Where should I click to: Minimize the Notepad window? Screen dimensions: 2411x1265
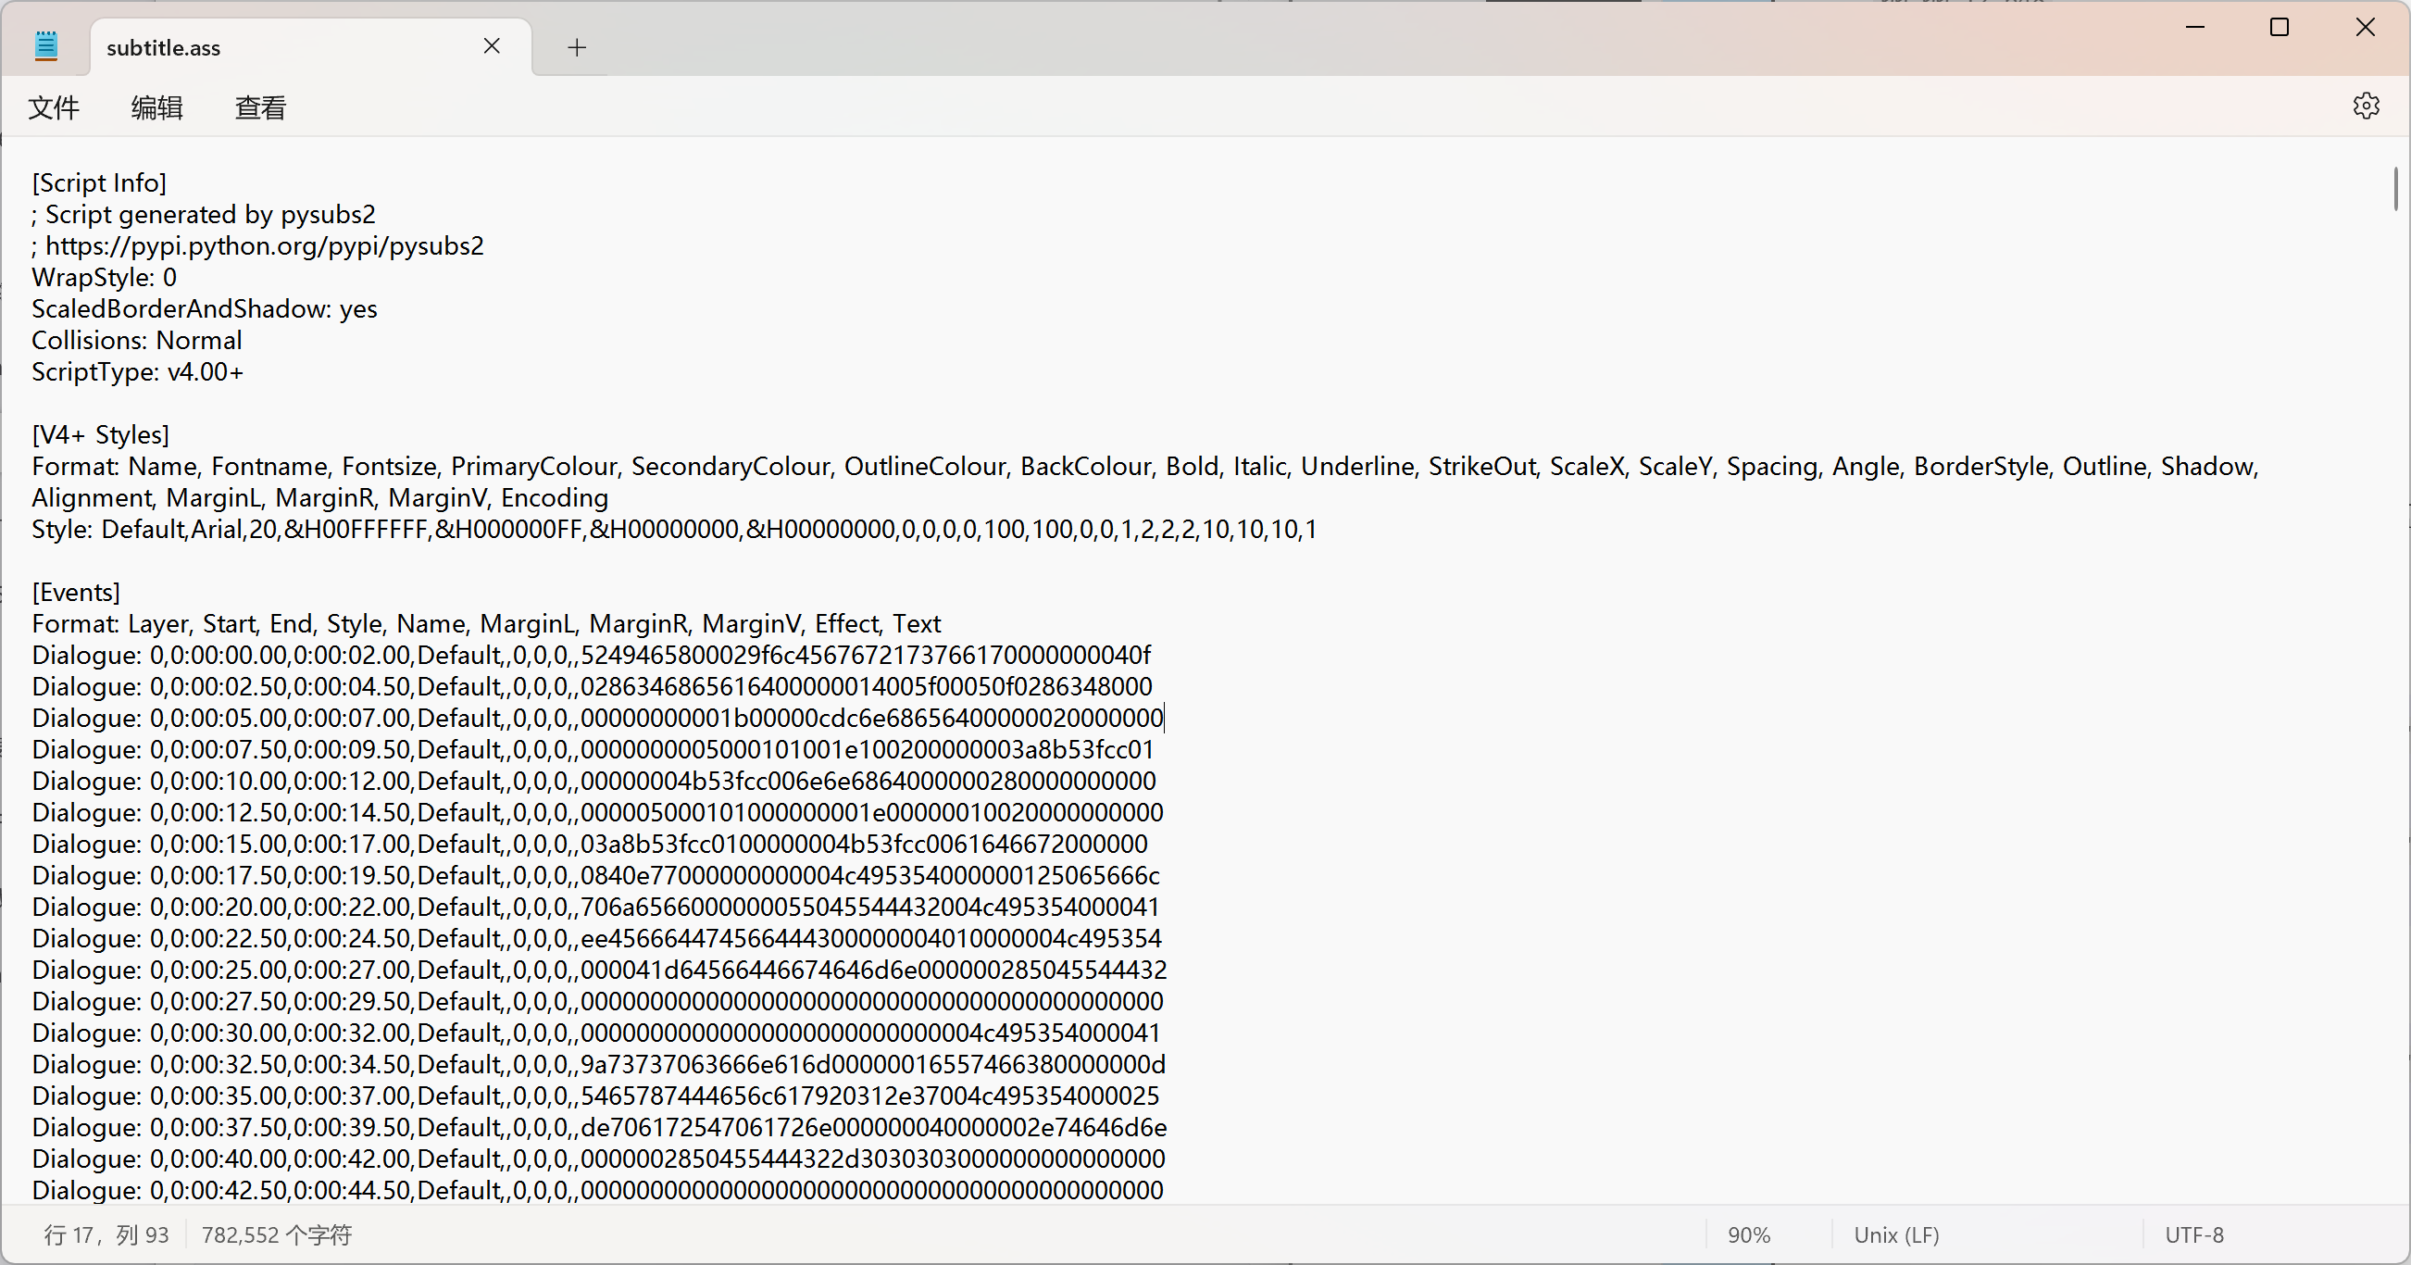click(x=2194, y=27)
